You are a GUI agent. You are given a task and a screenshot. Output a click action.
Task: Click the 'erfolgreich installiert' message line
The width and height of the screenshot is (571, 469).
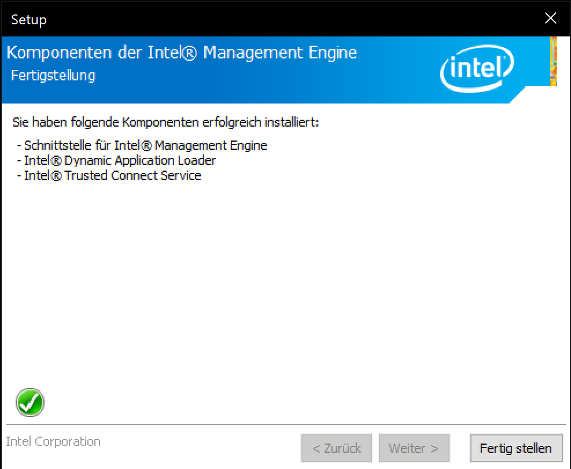pyautogui.click(x=165, y=123)
